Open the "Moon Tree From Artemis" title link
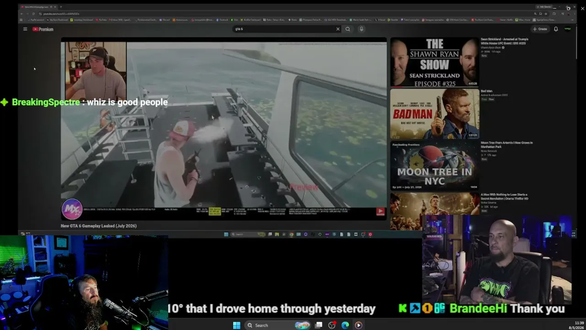The width and height of the screenshot is (586, 330). click(x=507, y=144)
